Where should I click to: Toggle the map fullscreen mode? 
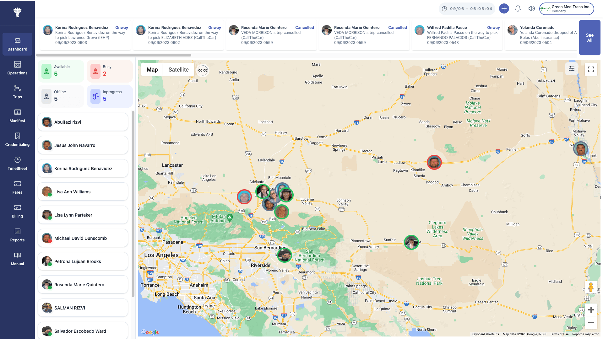(x=591, y=69)
